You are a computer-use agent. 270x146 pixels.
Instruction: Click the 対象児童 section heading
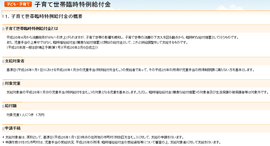coord(13,84)
